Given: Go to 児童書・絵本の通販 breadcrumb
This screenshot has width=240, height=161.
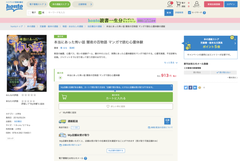Looking at the screenshot, I should tap(49, 26).
